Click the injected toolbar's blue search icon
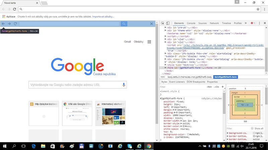Screen dimensions: 268x150 (124, 24)
